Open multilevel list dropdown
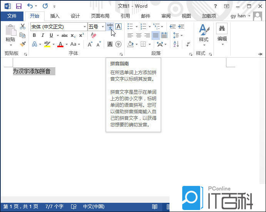Image resolution: width=266 pixels, height=212 pixels. tap(162, 26)
